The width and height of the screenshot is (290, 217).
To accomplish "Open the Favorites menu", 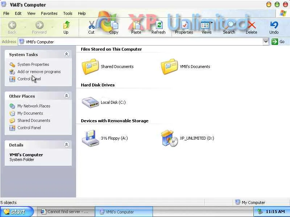I will click(49, 13).
